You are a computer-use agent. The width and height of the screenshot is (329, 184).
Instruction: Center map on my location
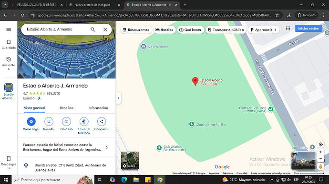(320, 144)
